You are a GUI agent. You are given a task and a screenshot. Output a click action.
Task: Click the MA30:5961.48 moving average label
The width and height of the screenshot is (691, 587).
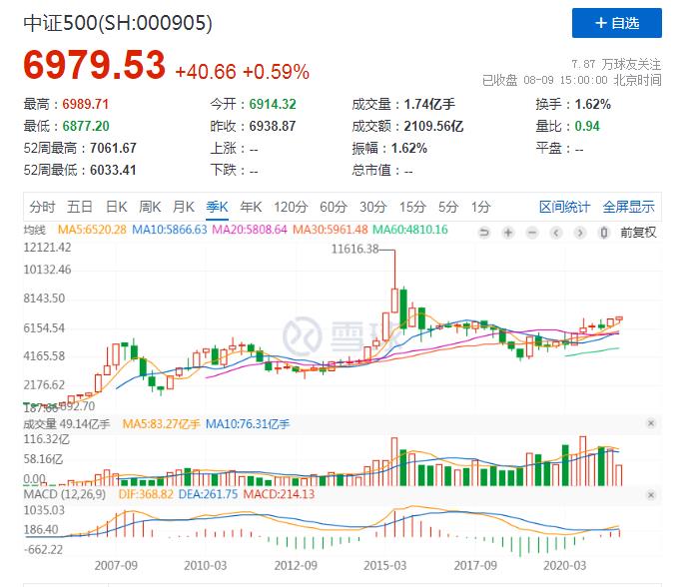[x=331, y=230]
